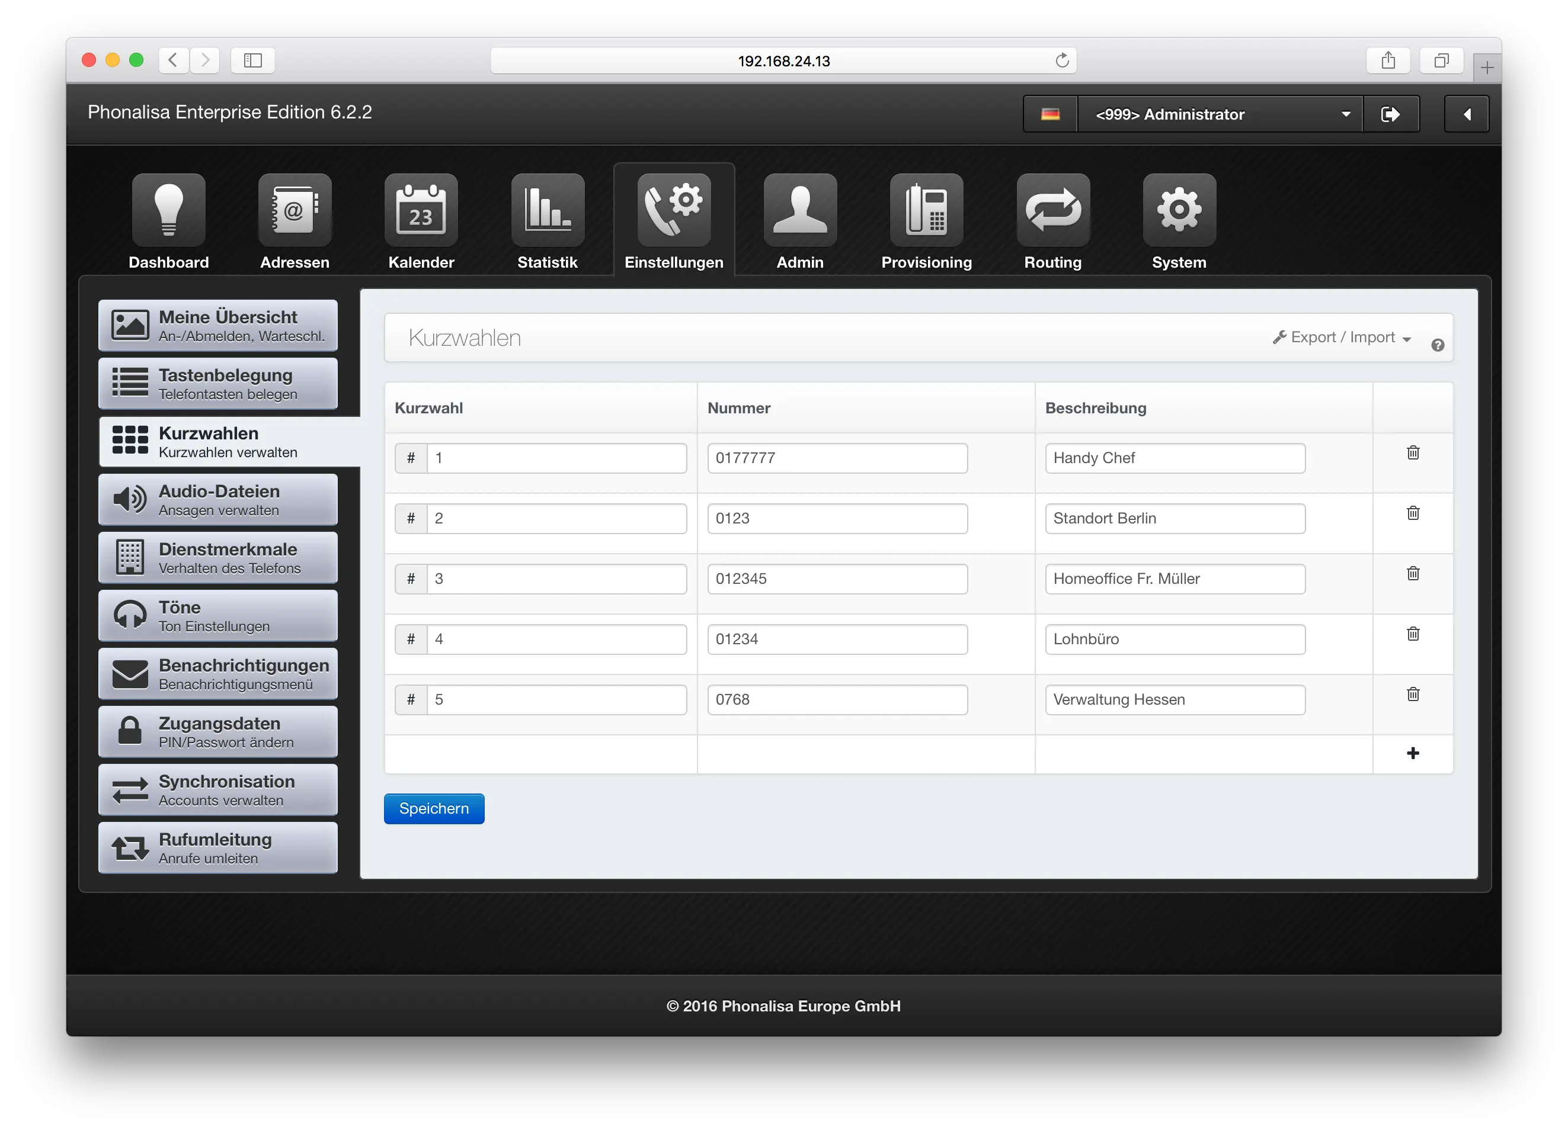Delete the Lohnbüro row
The height and width of the screenshot is (1131, 1568).
click(1413, 634)
